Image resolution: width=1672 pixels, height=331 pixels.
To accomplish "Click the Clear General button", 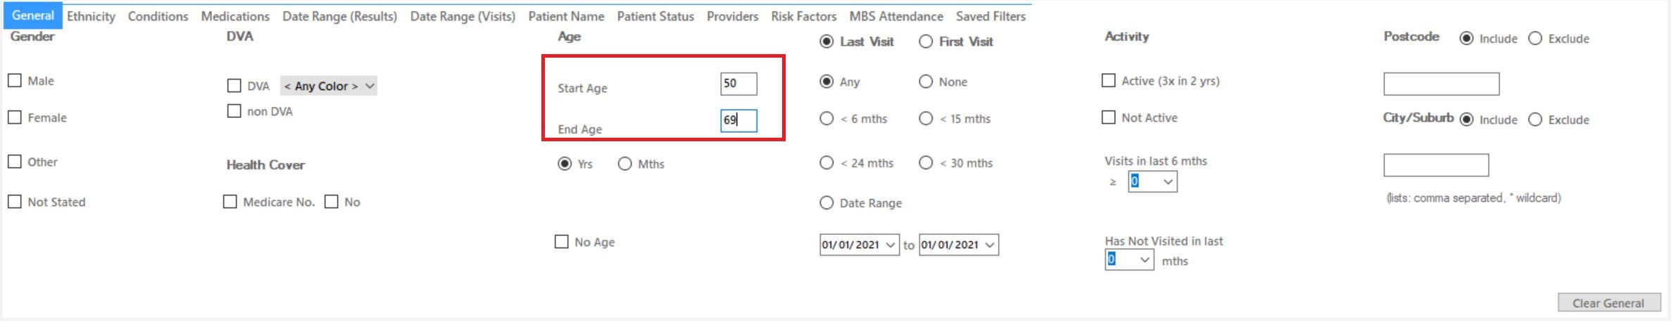I will 1609,303.
